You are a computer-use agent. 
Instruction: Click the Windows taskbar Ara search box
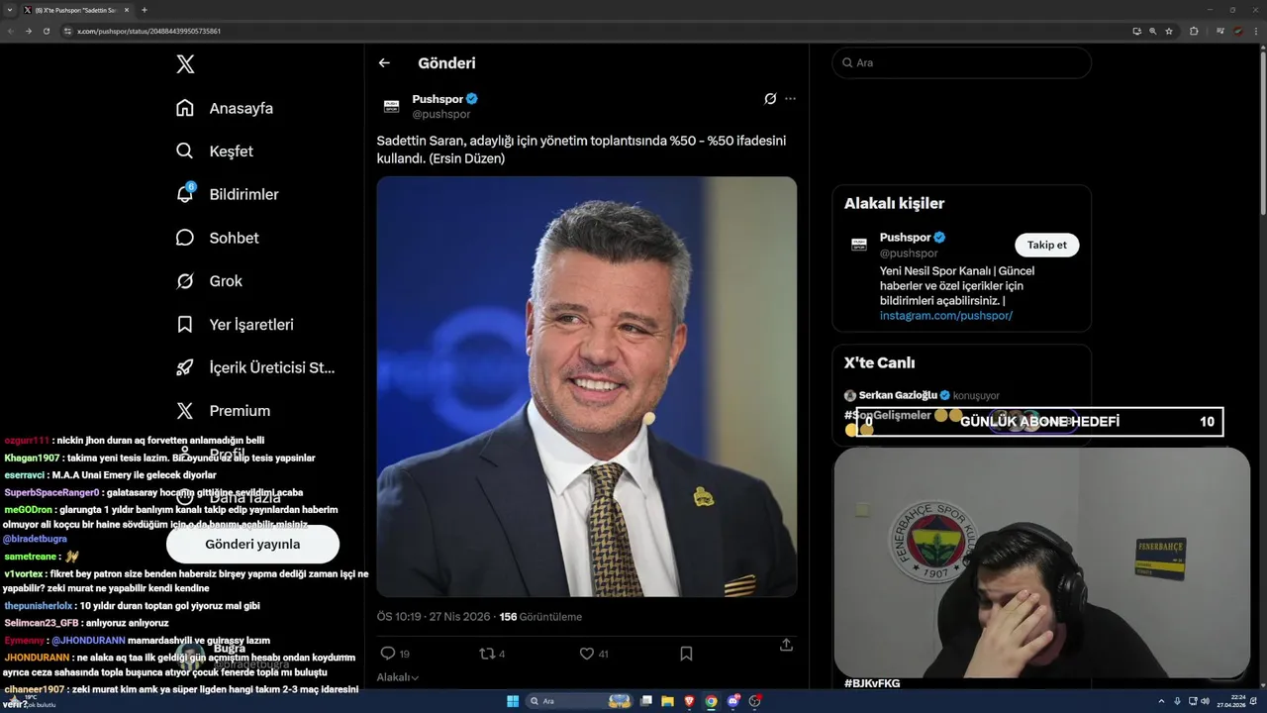(x=579, y=701)
